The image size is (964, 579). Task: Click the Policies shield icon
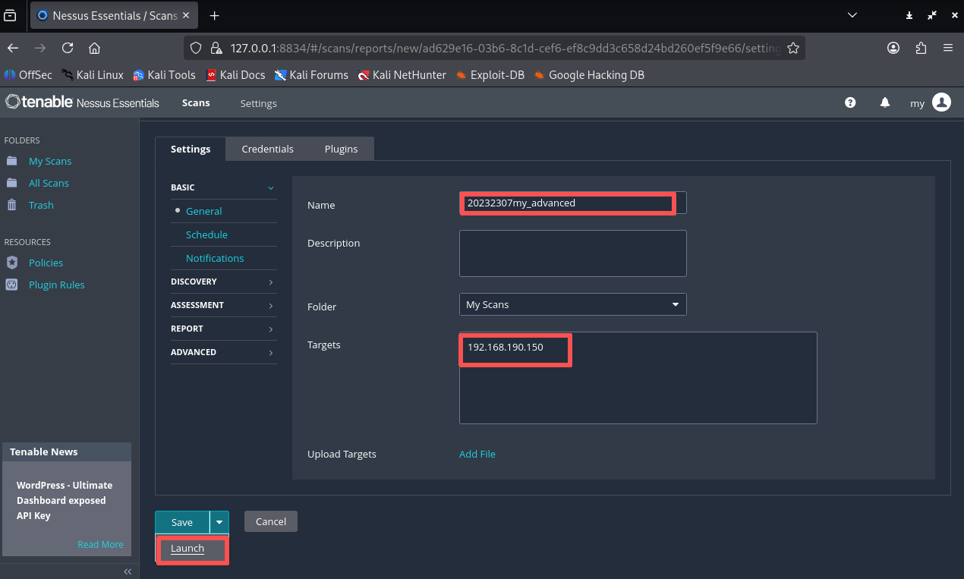click(12, 263)
